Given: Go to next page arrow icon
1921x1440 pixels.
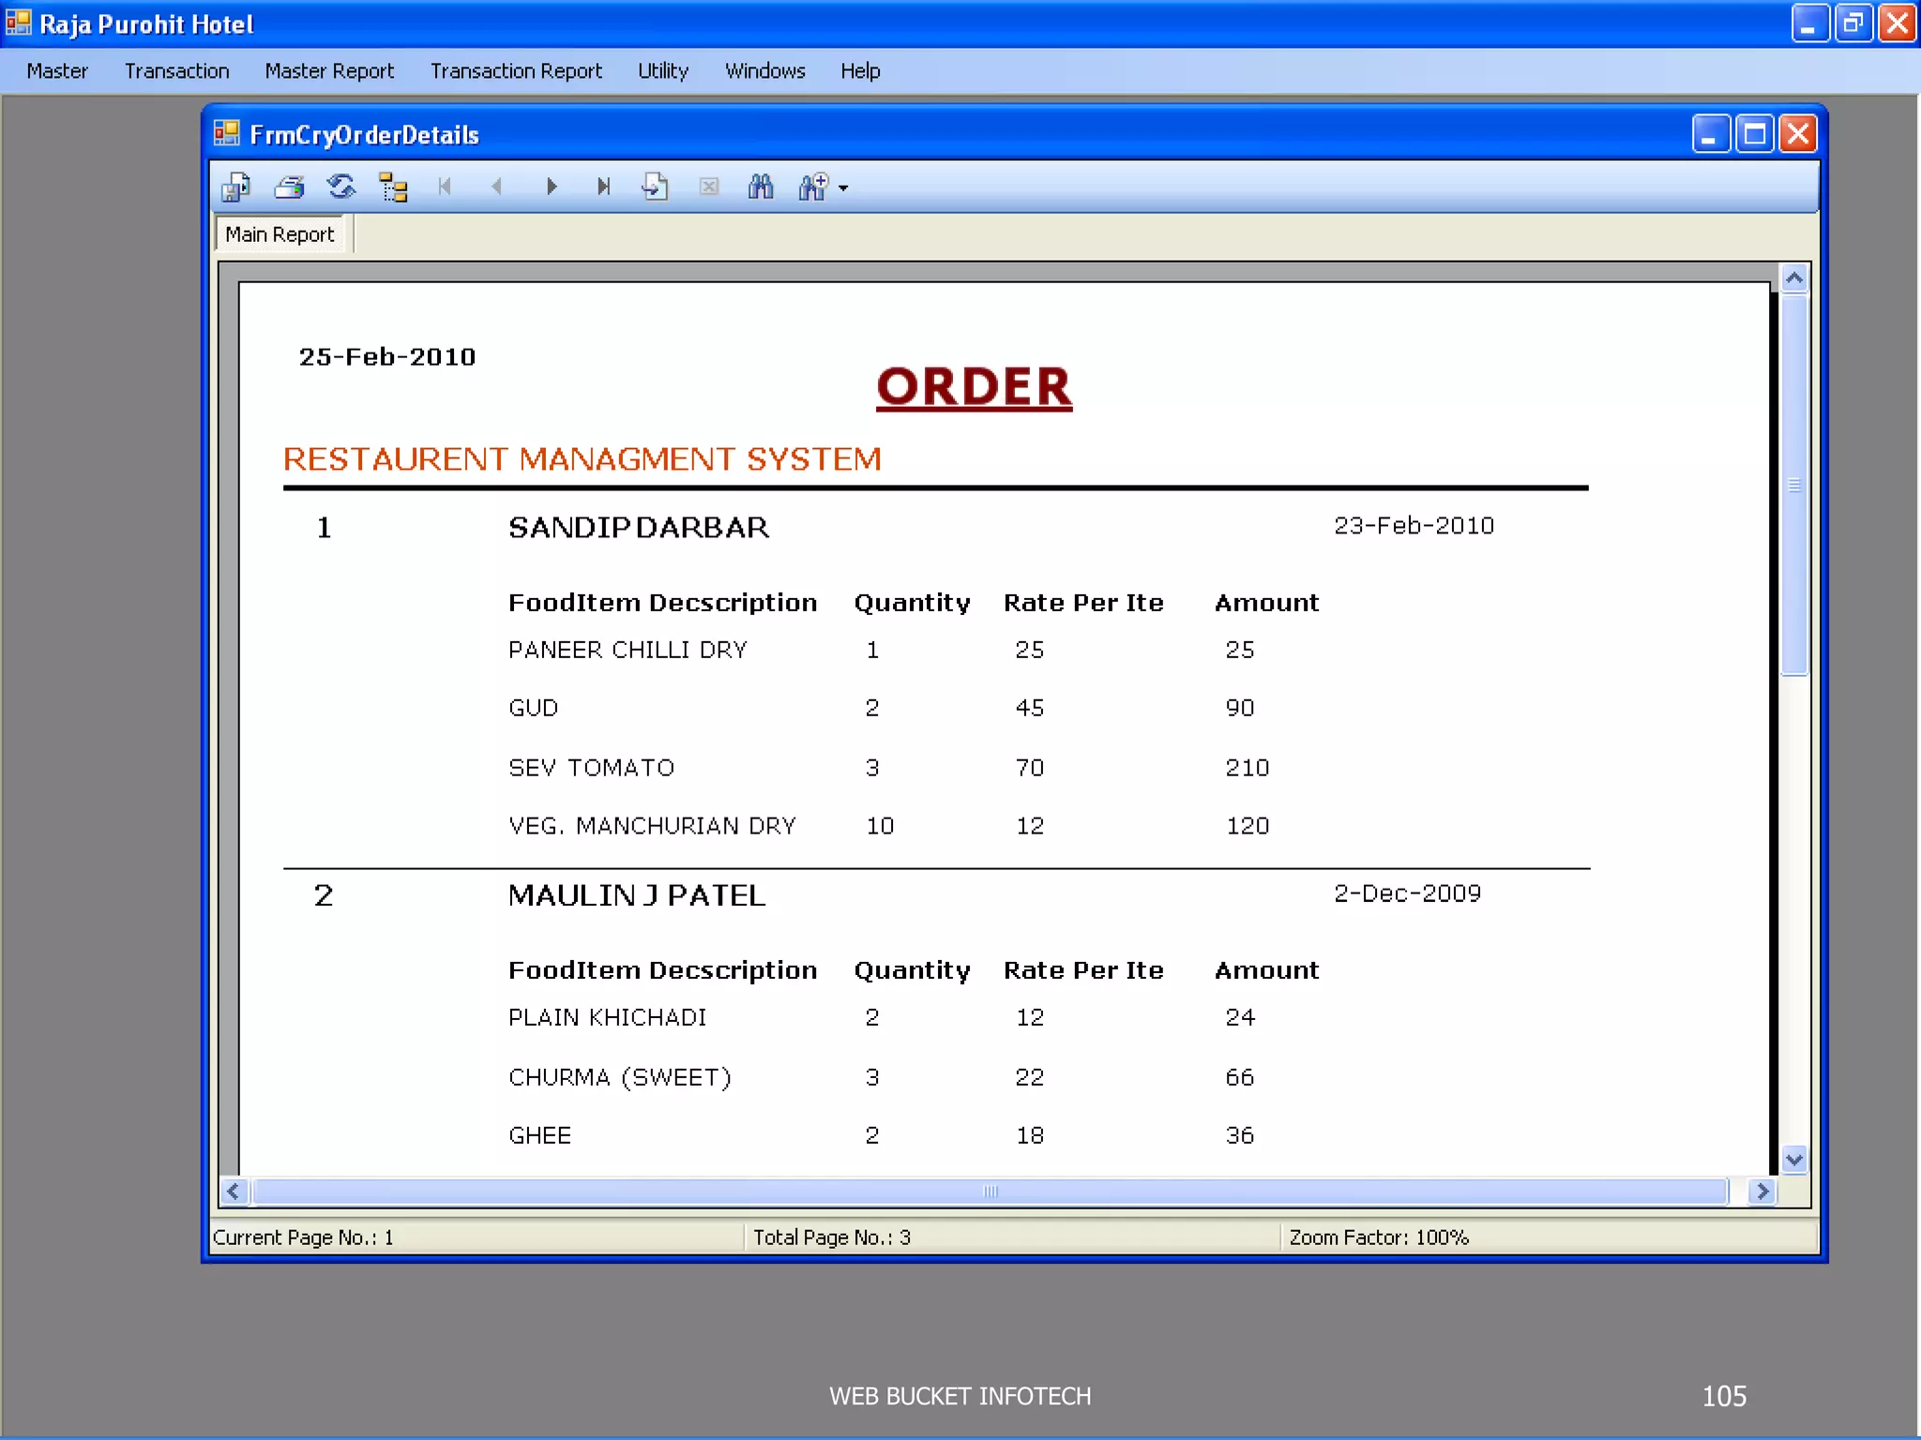Looking at the screenshot, I should tap(551, 187).
